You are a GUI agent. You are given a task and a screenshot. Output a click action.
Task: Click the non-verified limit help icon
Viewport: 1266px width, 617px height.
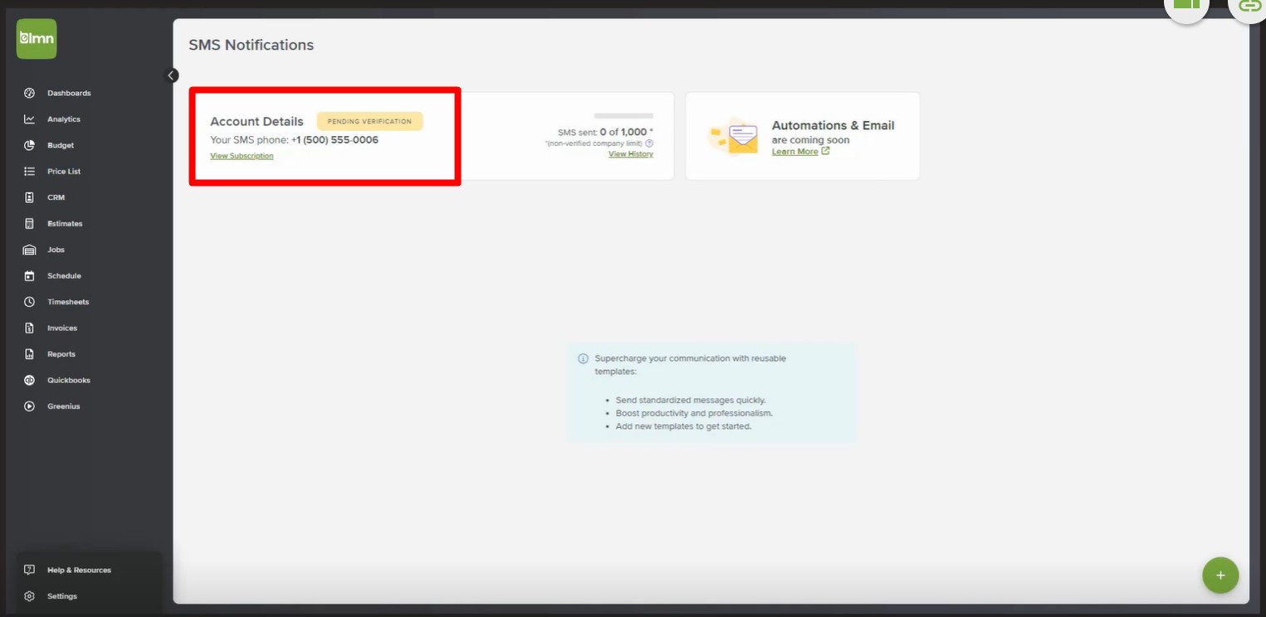(x=649, y=143)
